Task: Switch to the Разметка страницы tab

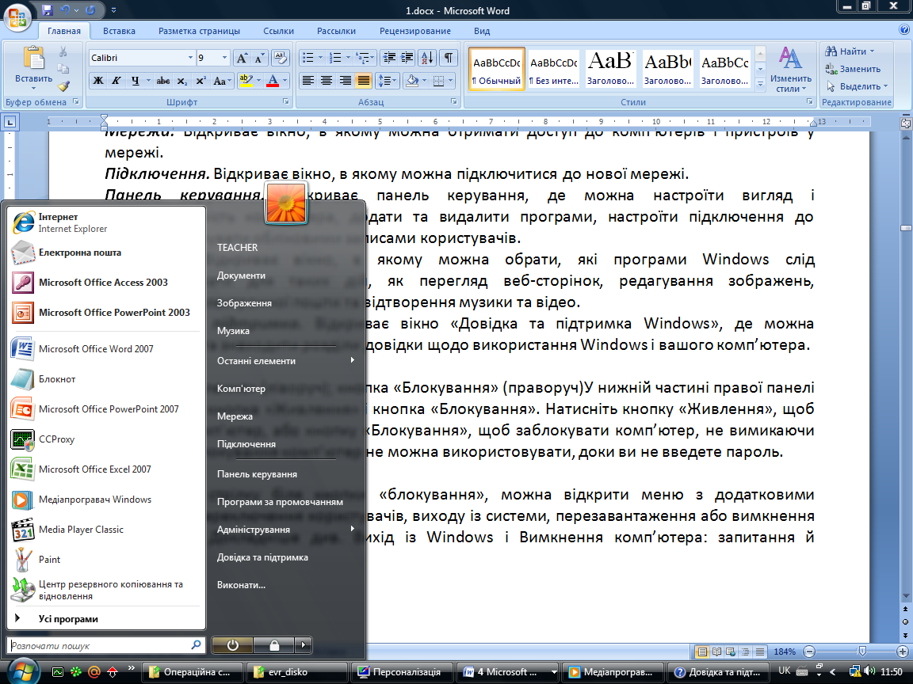Action: (199, 31)
